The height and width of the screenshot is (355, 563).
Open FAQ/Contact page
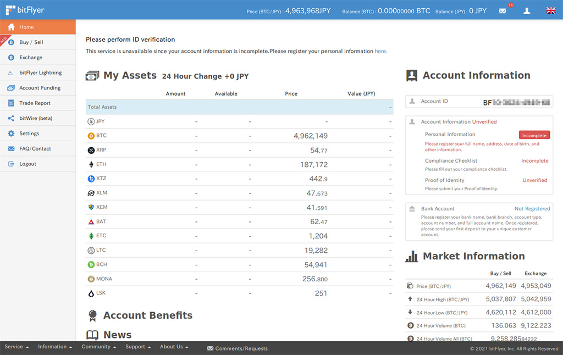(x=38, y=148)
